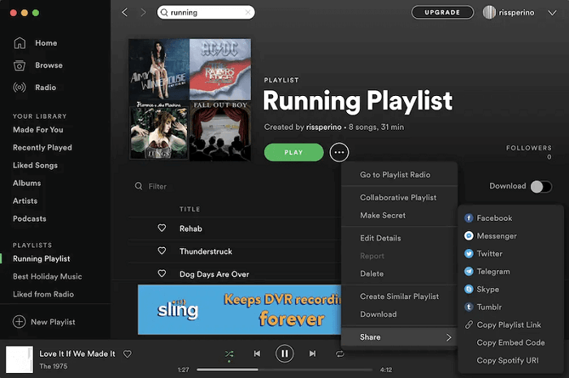Choose Collaborative Playlist in the menu
Viewport: 569px width, 378px height.
coord(398,198)
